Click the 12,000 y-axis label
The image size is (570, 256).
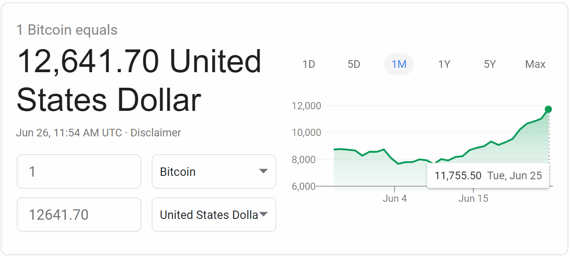(x=307, y=106)
